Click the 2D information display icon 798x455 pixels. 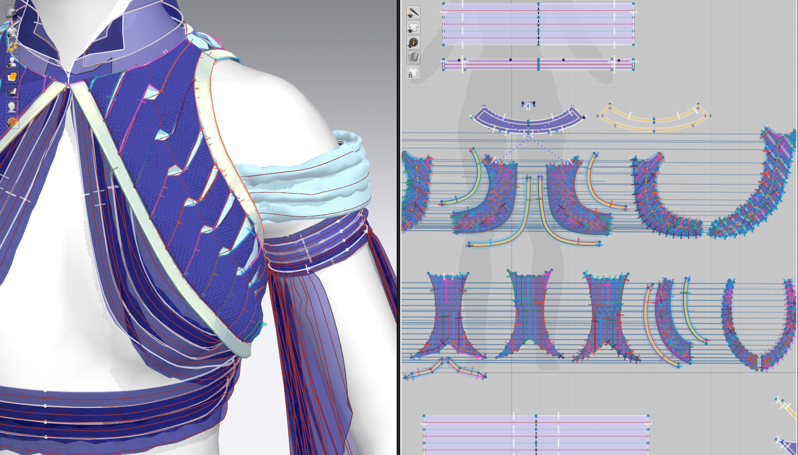pyautogui.click(x=413, y=42)
